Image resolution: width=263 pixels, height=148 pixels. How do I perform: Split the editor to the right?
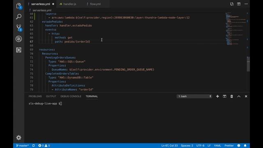tap(239, 4)
